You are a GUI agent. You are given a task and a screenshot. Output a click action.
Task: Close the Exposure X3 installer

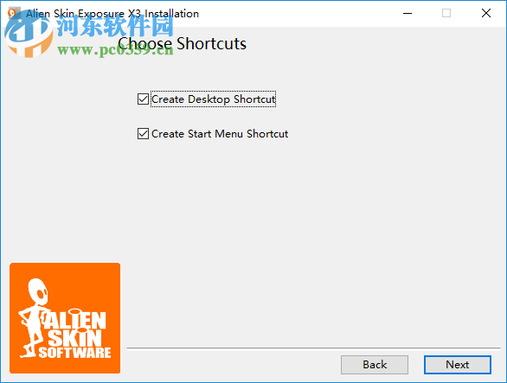(486, 13)
